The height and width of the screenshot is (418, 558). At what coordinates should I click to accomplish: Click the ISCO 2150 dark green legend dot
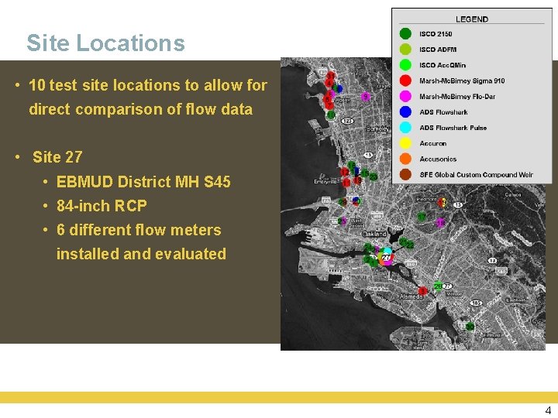pos(405,34)
